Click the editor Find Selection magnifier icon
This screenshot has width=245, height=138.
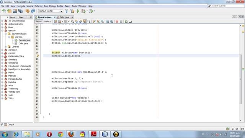coord(72,21)
